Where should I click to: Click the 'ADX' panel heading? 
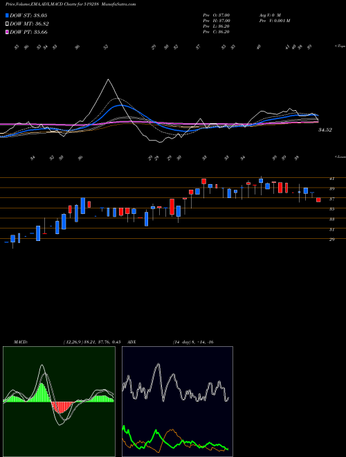point(131,342)
